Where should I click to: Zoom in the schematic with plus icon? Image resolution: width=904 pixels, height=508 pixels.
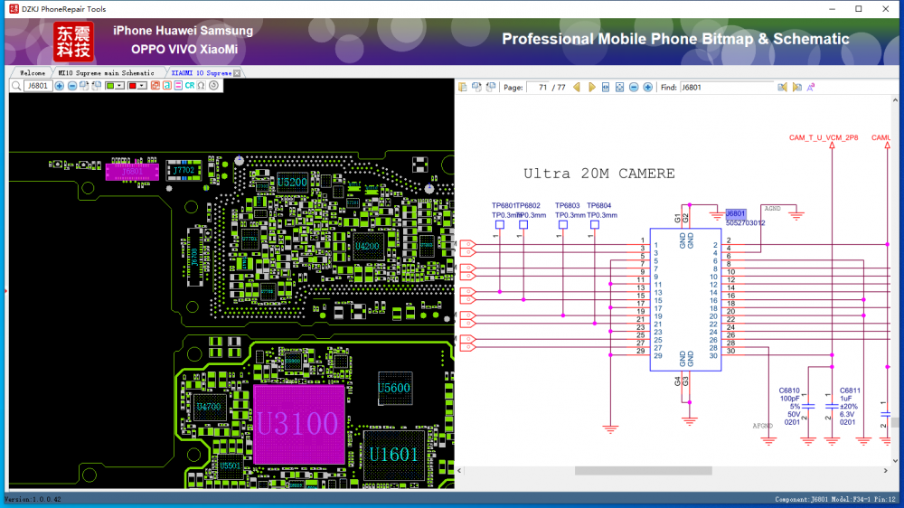(647, 88)
